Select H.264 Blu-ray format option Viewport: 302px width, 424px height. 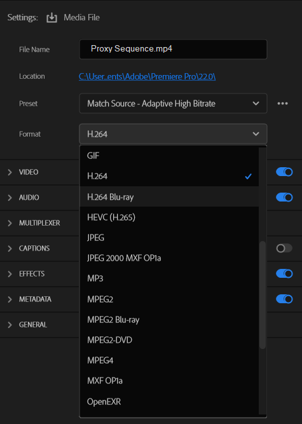tap(169, 197)
